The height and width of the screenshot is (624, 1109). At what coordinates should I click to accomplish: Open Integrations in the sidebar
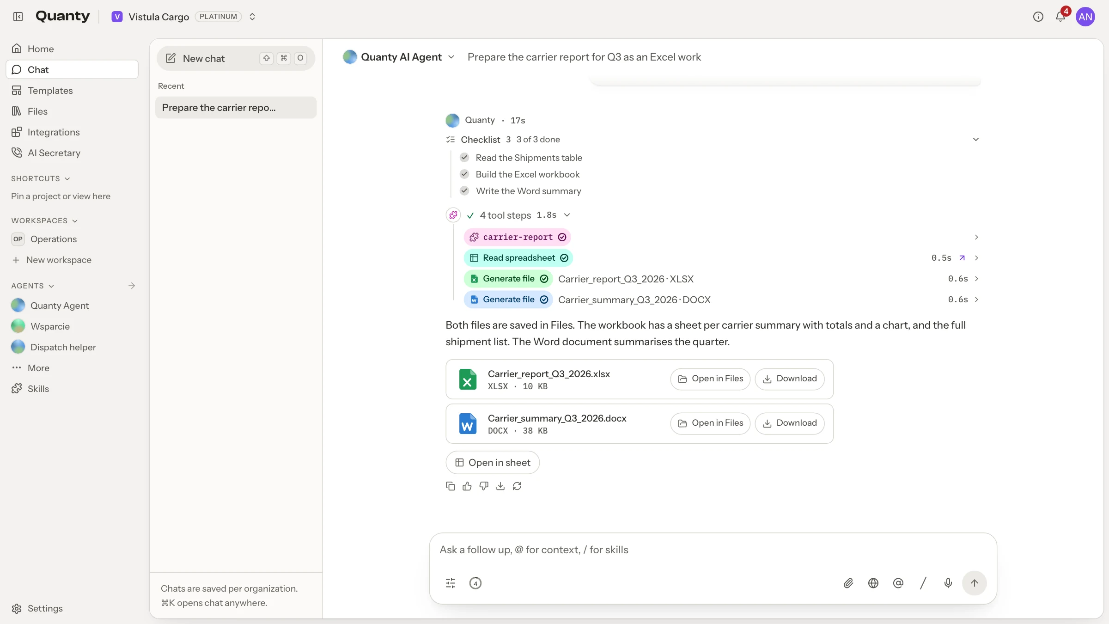coord(72,132)
